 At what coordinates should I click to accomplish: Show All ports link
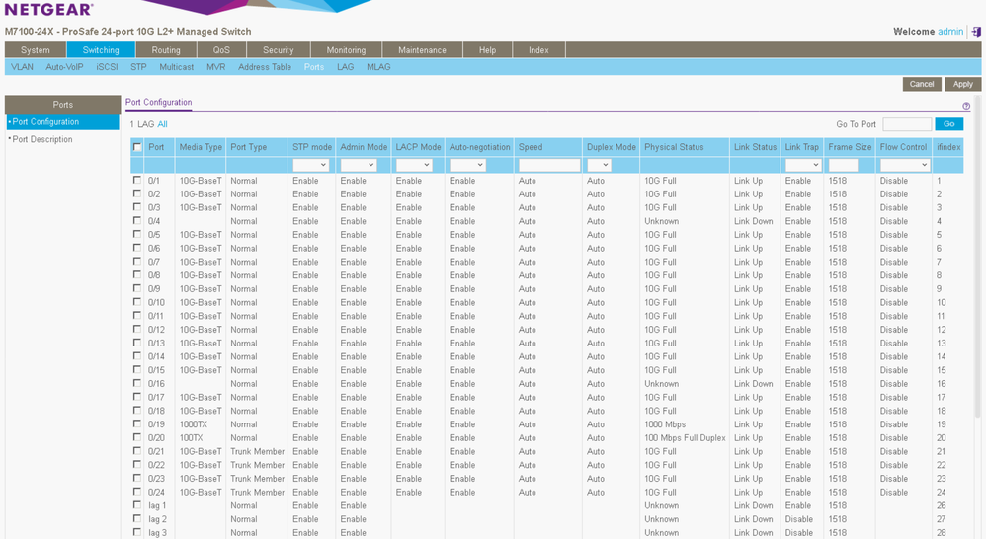pyautogui.click(x=162, y=124)
